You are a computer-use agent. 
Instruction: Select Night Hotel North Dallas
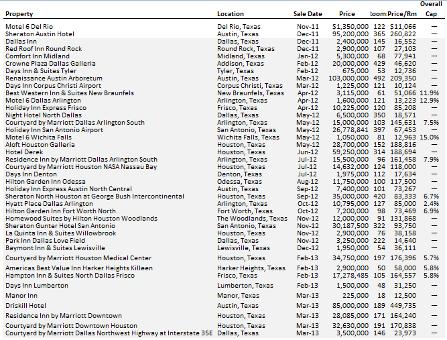(x=44, y=115)
